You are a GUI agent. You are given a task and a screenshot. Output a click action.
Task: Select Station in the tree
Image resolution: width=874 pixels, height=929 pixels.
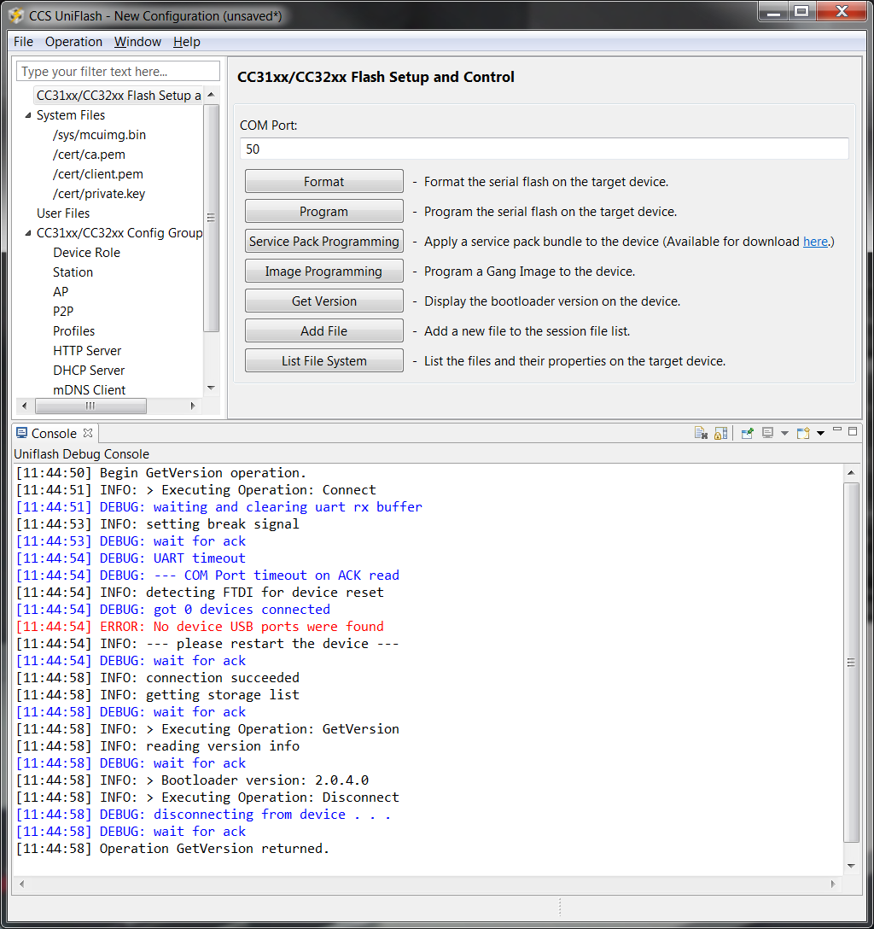coord(73,272)
